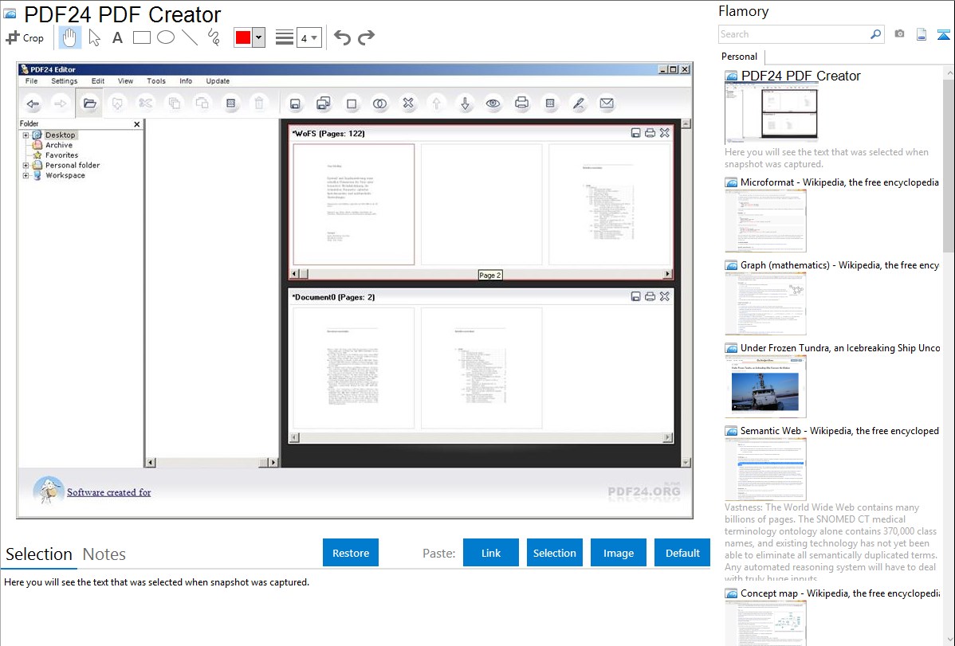Click the back arrow in PDF24 toolbar
The width and height of the screenshot is (955, 646).
[33, 104]
